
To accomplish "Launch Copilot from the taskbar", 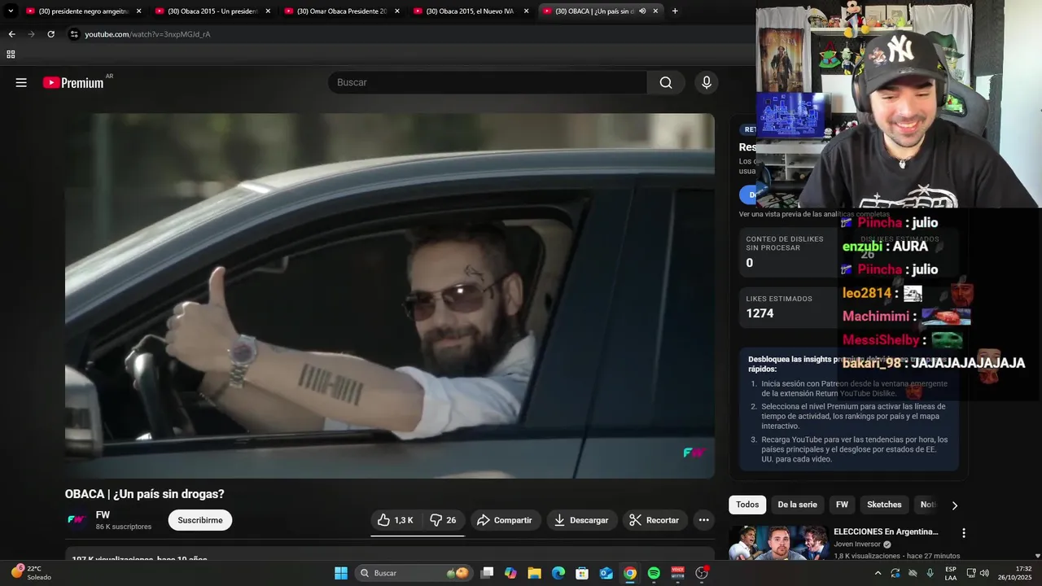I will tap(510, 573).
